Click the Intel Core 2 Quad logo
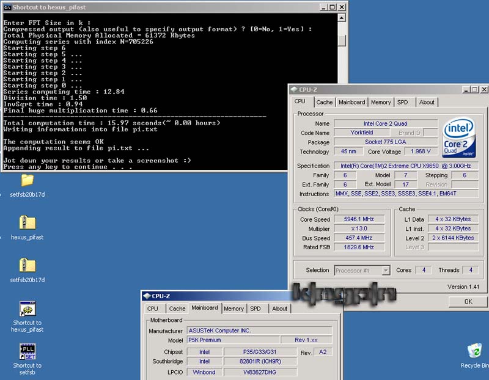Viewport: 489px width, 380px height. coord(459,137)
